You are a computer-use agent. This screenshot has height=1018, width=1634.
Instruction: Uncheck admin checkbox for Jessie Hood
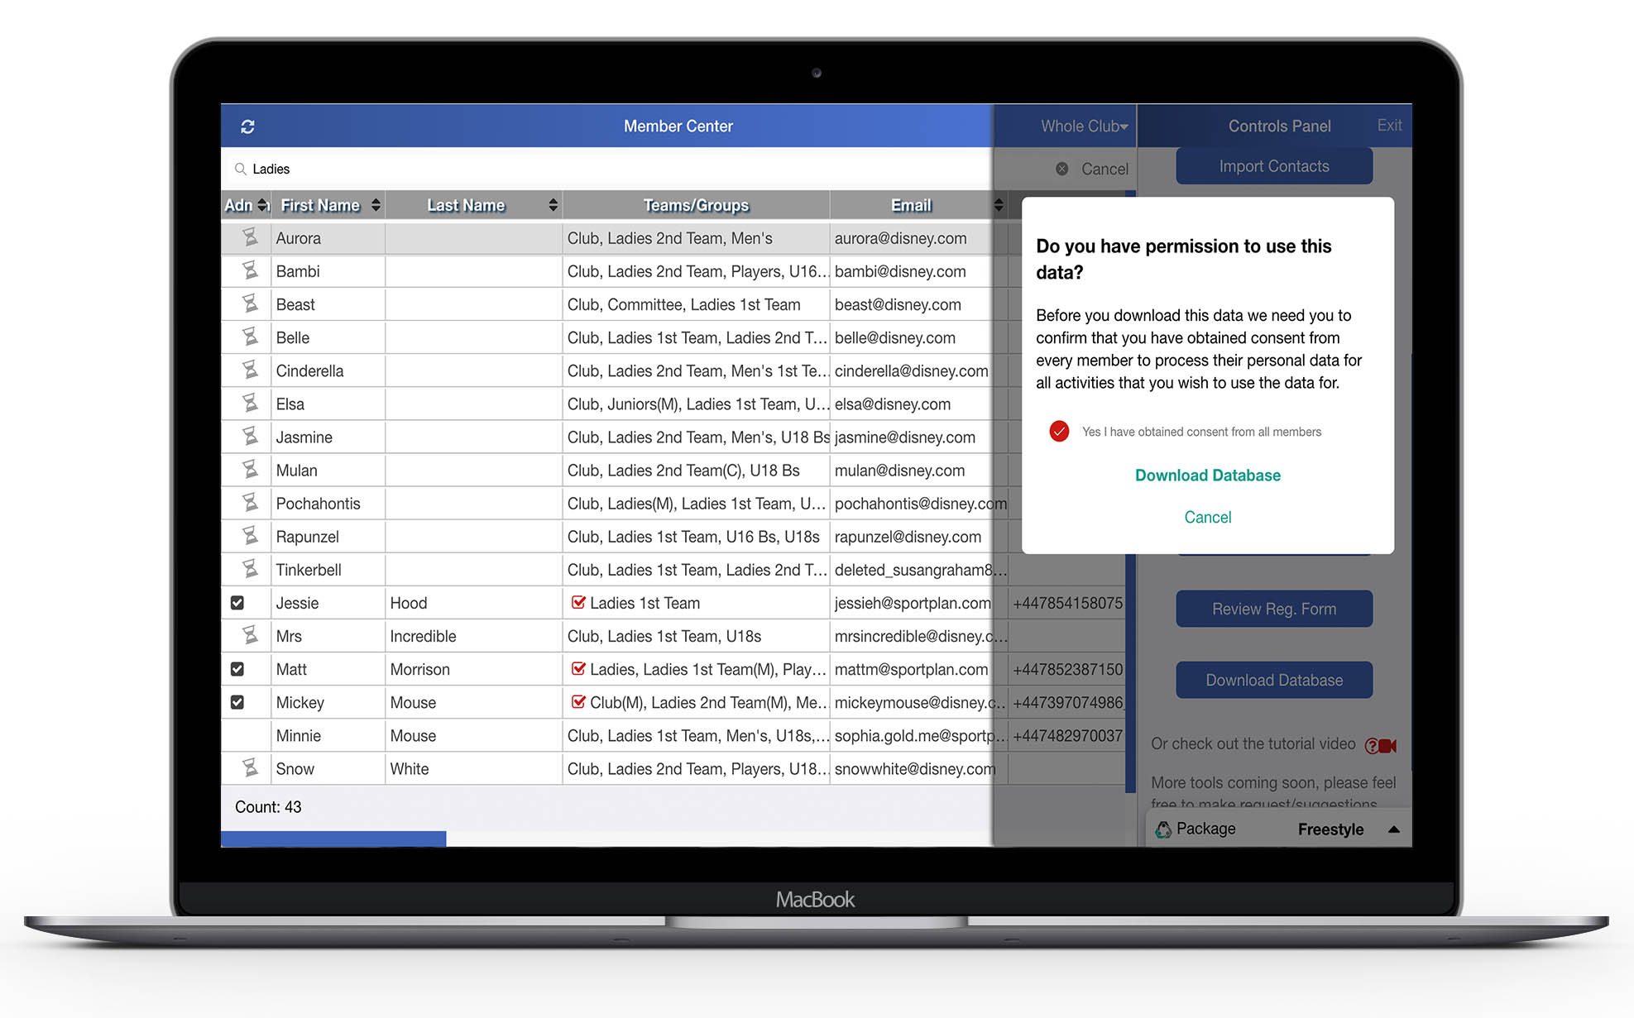pos(237,603)
